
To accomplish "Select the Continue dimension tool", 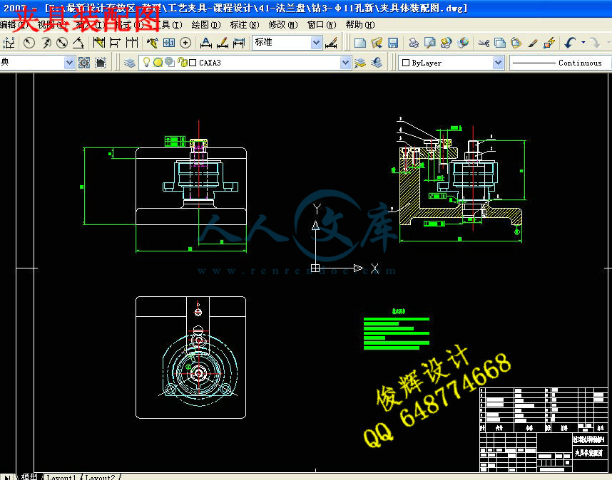I will (x=132, y=43).
